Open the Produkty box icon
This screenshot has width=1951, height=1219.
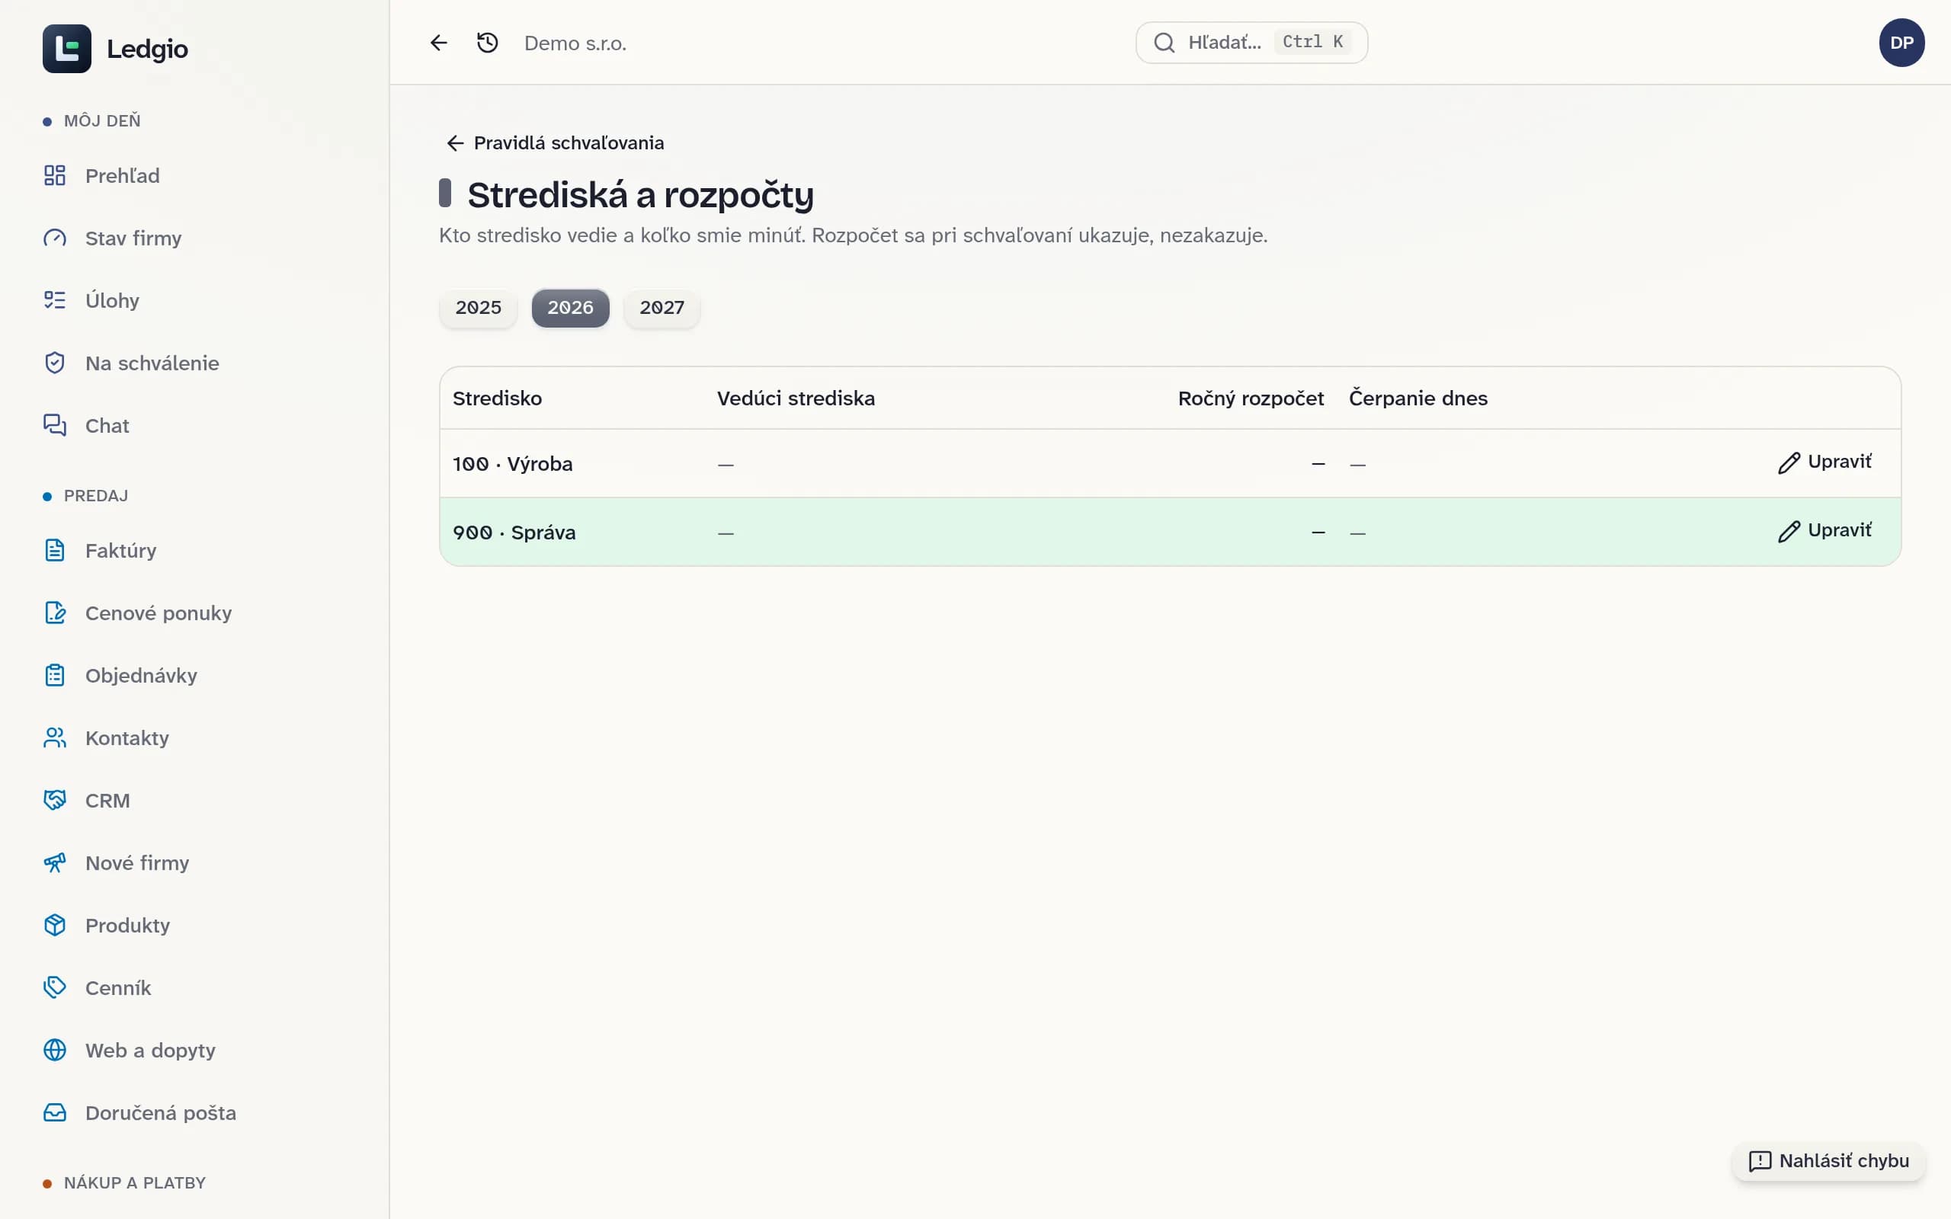pyautogui.click(x=55, y=926)
